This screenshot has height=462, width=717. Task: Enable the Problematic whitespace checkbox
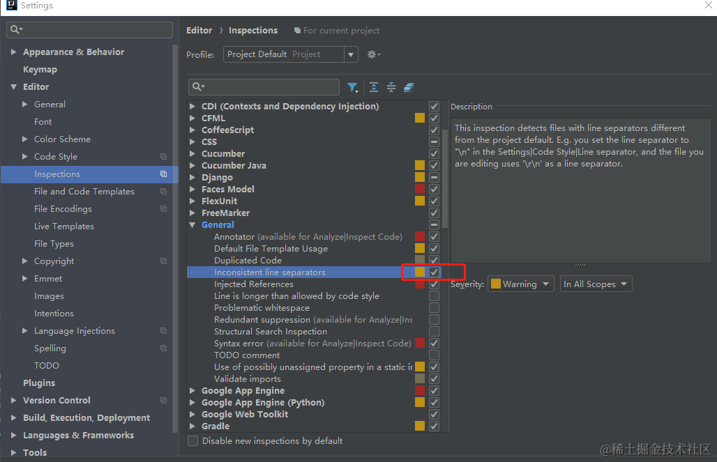point(434,307)
